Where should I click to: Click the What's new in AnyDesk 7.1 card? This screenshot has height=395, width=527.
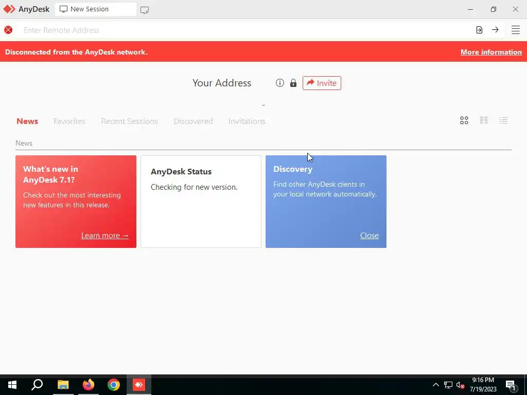coord(76,202)
